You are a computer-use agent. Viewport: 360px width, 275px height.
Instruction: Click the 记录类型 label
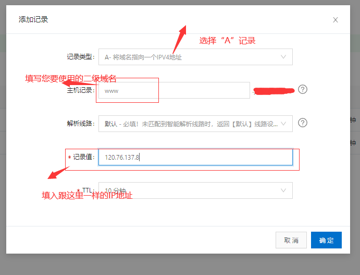(x=81, y=57)
